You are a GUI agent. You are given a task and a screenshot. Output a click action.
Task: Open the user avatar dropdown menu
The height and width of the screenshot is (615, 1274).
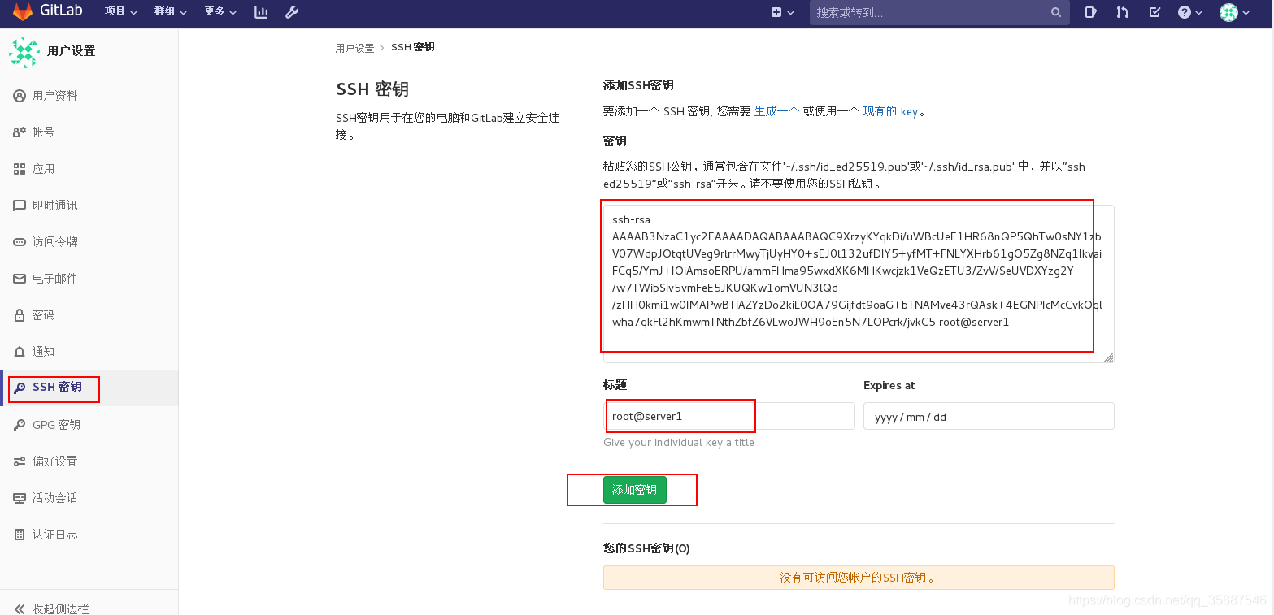pyautogui.click(x=1232, y=12)
